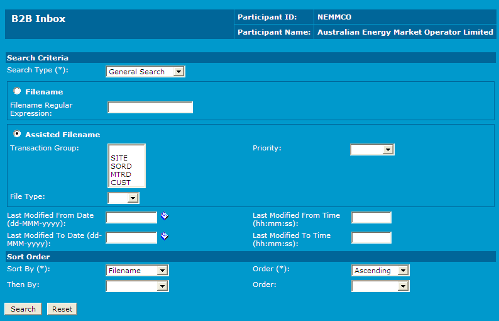Select SITE in Transaction Group list
Screen dimensions: 499x321
pyautogui.click(x=119, y=158)
